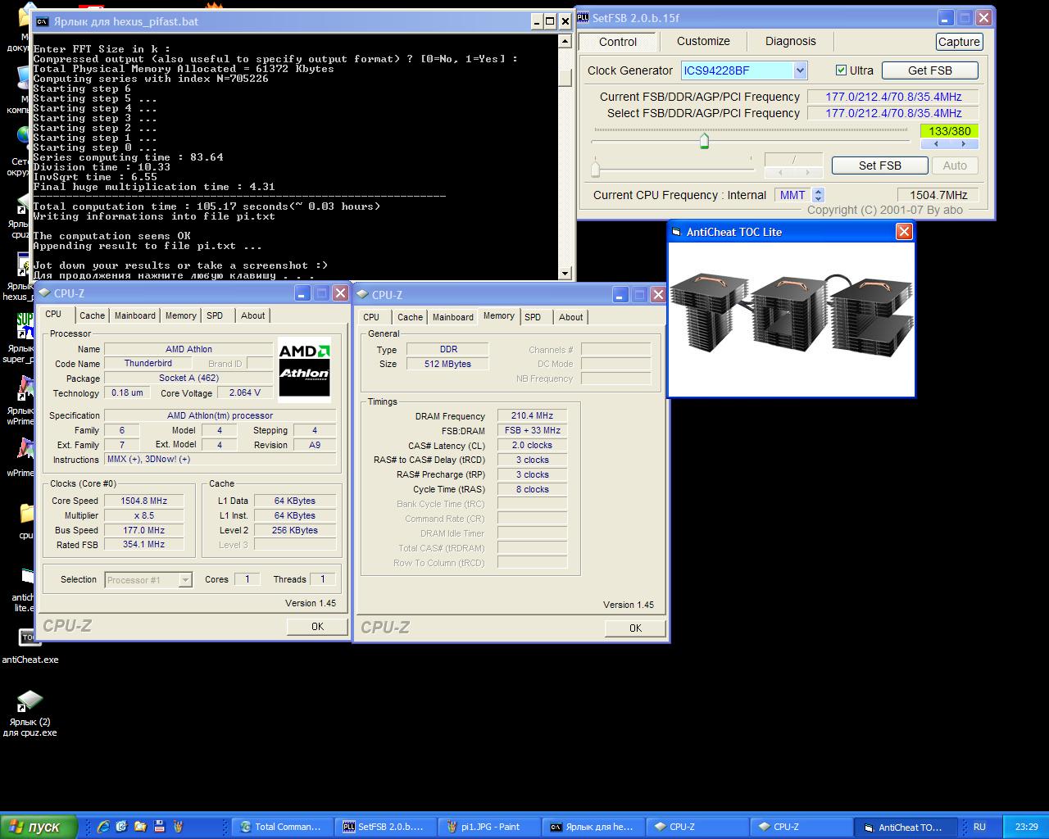Click OK in the CPU-Z Memory-timings window
This screenshot has height=839, width=1049.
(635, 628)
